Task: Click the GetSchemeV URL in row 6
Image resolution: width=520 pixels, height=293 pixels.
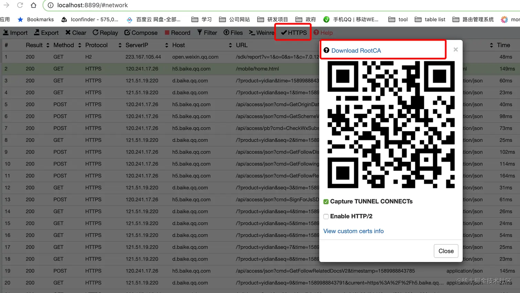Action: pyautogui.click(x=278, y=116)
